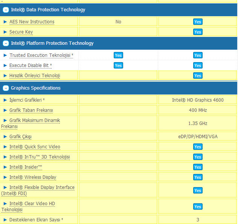The width and height of the screenshot is (238, 224).
Task: Collapse the Graphics Specifications section
Action: (x=6, y=88)
